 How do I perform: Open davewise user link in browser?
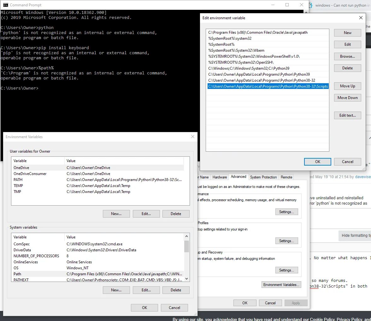[x=363, y=177]
